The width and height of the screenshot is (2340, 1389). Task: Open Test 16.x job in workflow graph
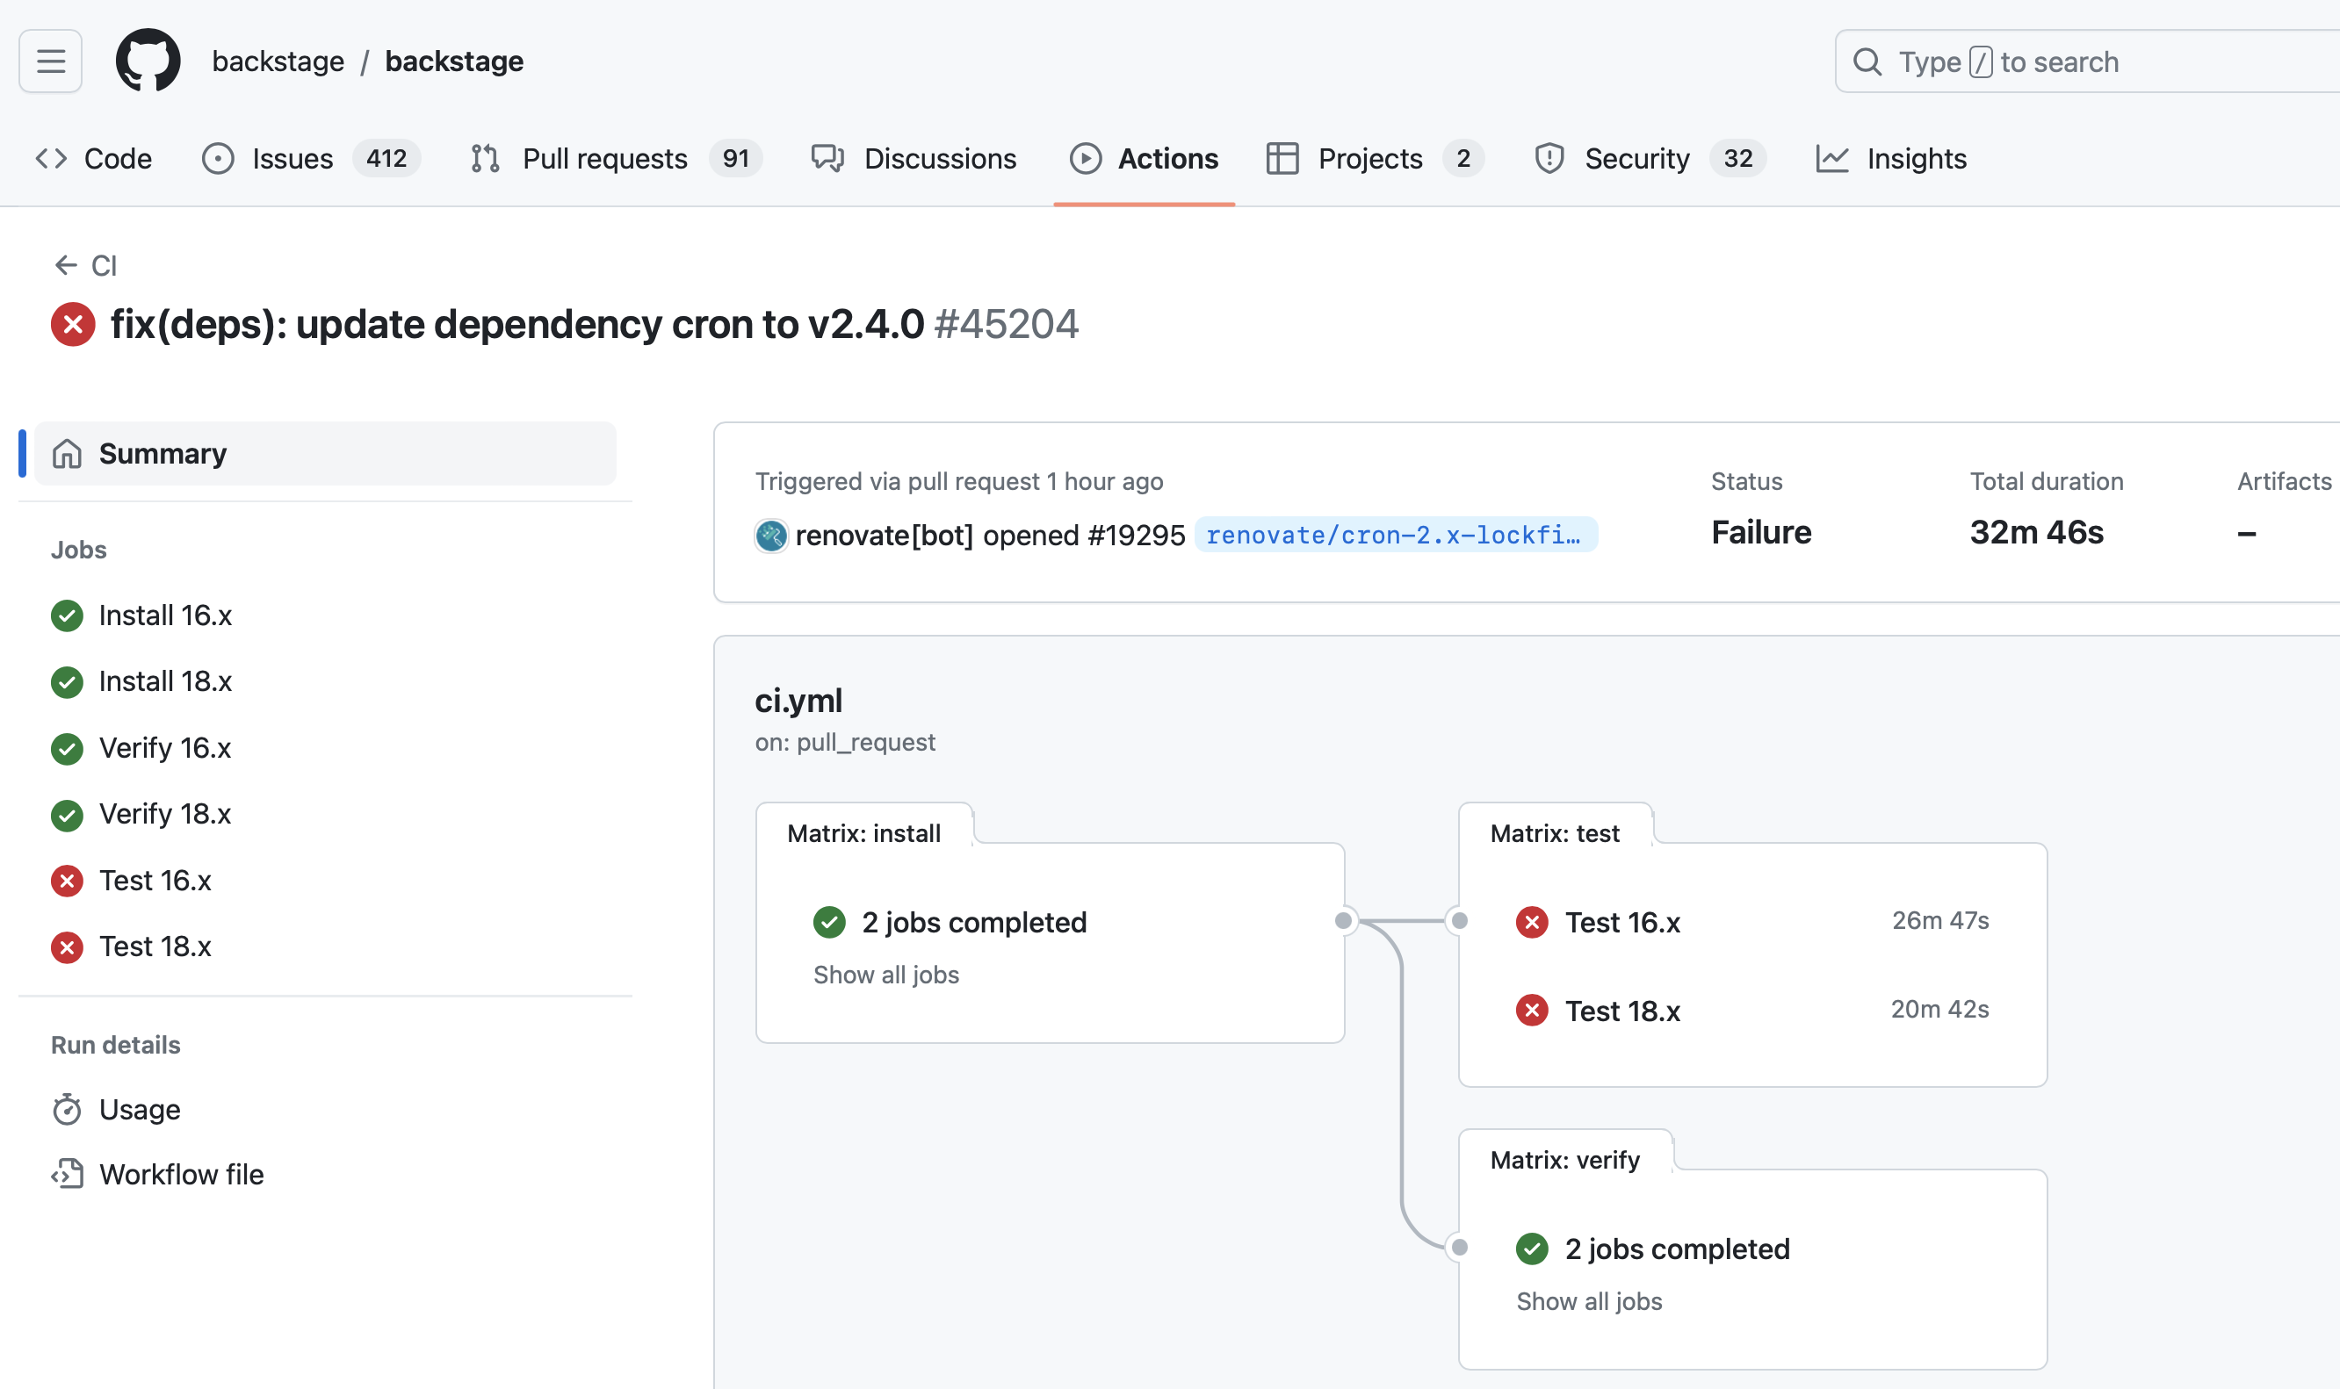[1752, 922]
